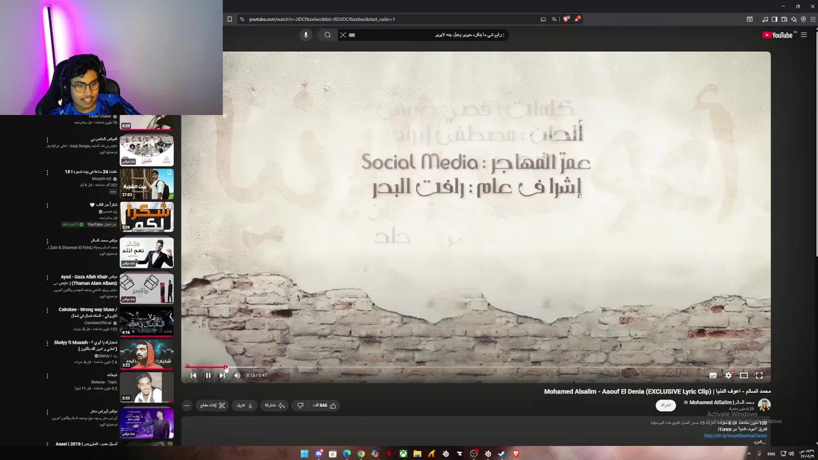Open the browser main menu

tap(812, 19)
